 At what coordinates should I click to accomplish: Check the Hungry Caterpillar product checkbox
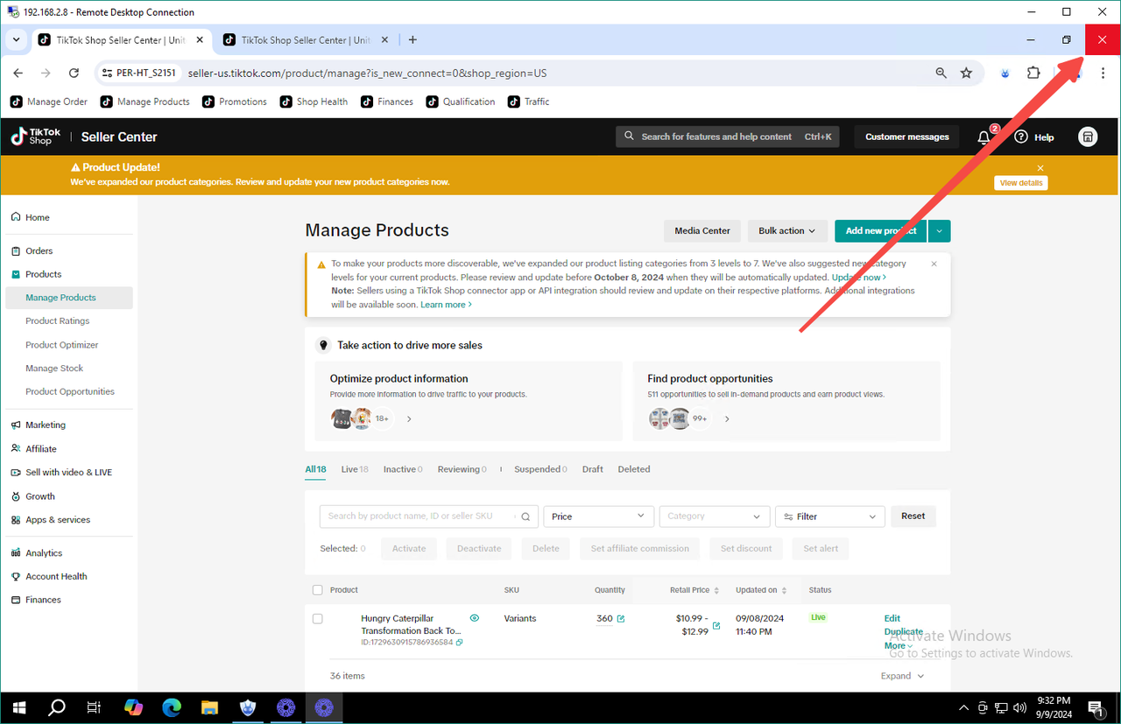318,619
